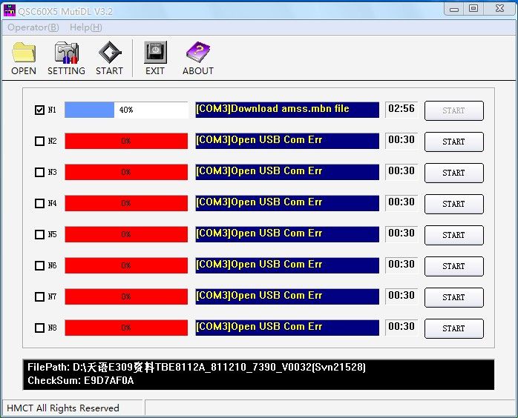Click the N6 00:30 timer field

(401, 265)
